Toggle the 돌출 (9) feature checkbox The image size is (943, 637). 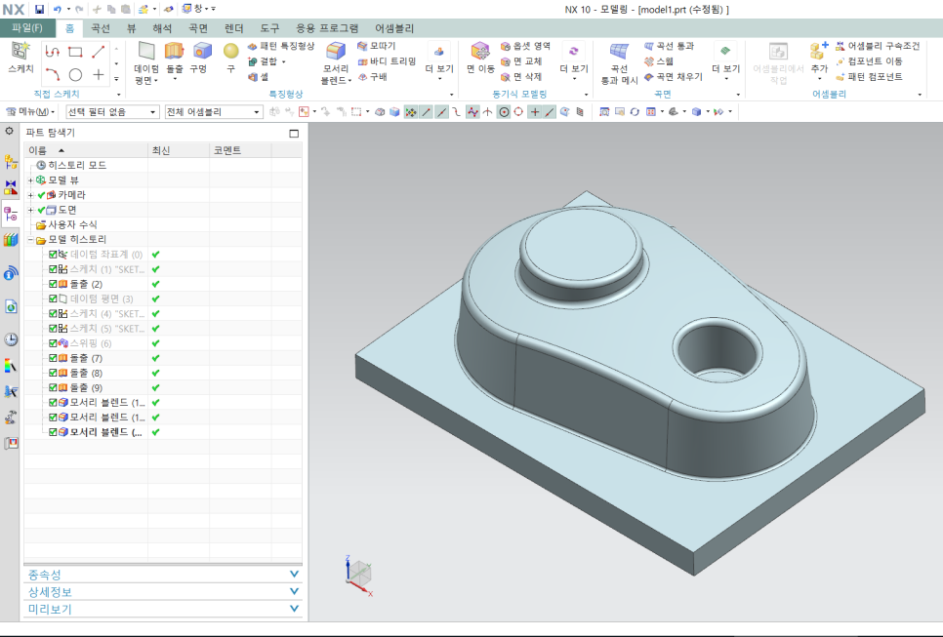[53, 387]
